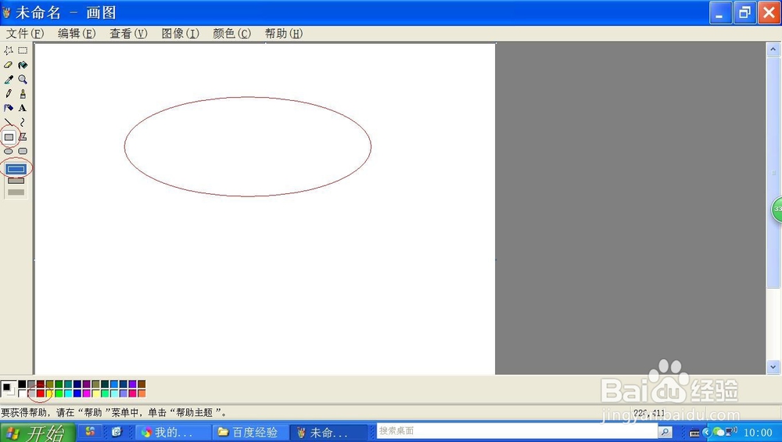The image size is (782, 442).
Task: Click the 未命... Paint taskbar button
Action: point(328,432)
